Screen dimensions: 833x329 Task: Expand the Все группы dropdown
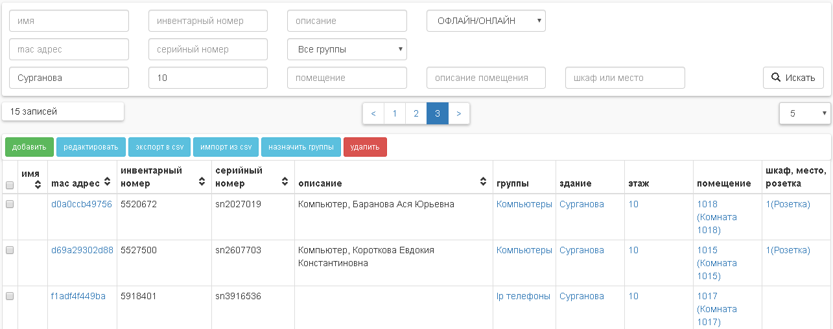[347, 49]
